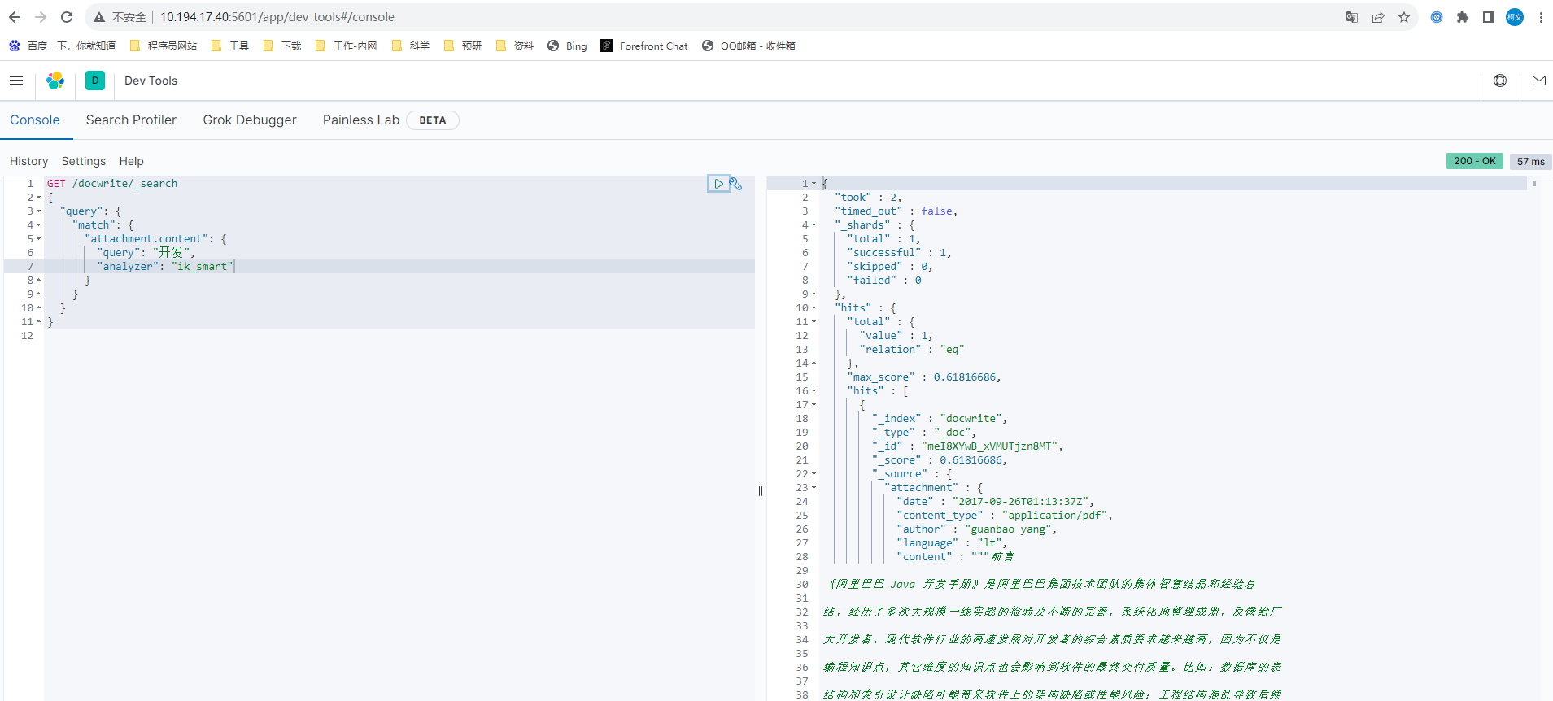
Task: Reload the browser page
Action: point(67,17)
